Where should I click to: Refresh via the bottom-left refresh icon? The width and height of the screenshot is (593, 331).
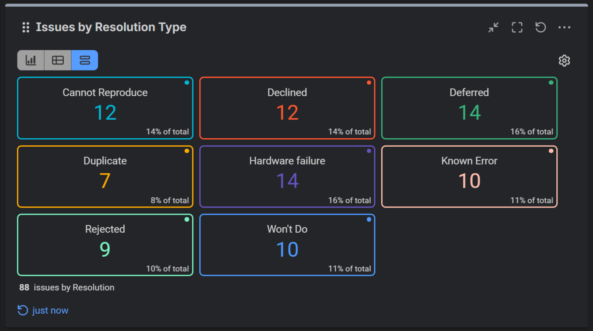[22, 310]
